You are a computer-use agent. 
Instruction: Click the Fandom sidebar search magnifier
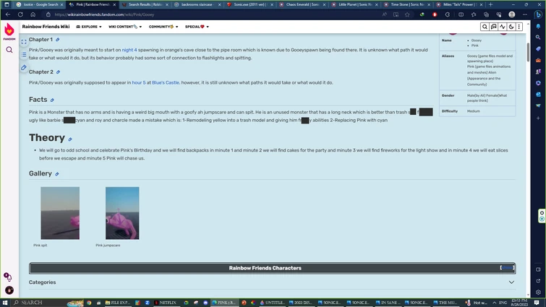tap(9, 50)
